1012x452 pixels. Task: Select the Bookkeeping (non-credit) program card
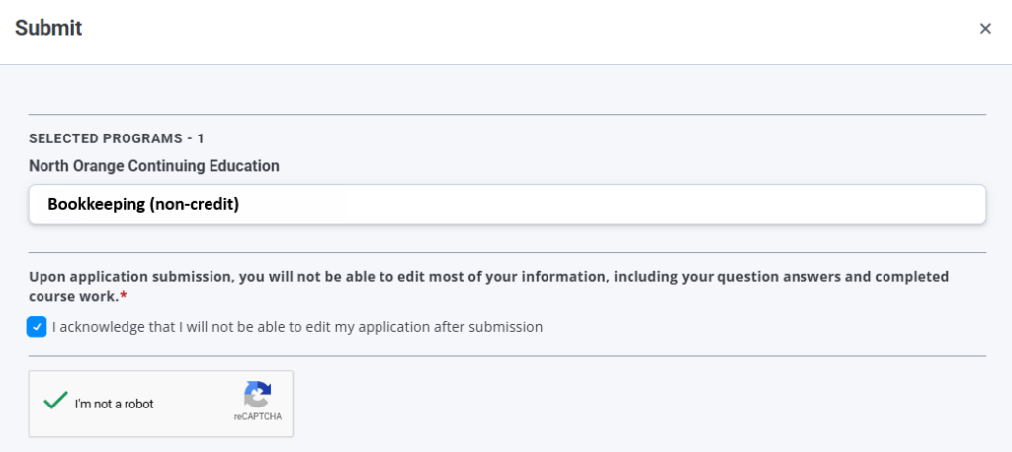click(x=507, y=204)
